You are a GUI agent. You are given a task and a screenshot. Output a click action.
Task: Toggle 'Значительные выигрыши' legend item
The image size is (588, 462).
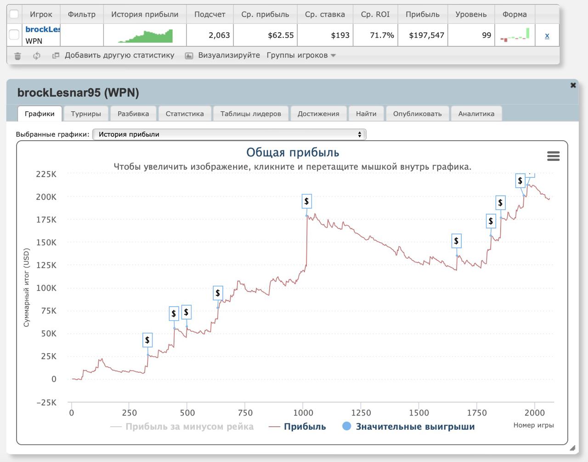(415, 427)
